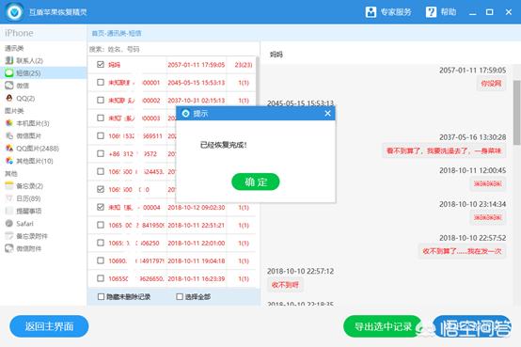
Task: Open the 微信 WeChat sidebar icon
Action: [9, 86]
